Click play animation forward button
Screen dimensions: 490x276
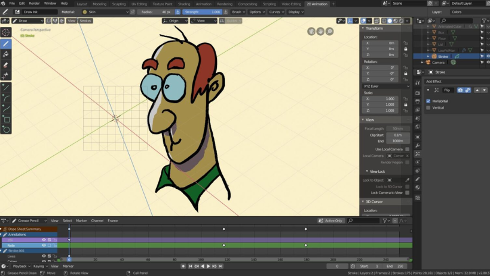click(x=209, y=266)
